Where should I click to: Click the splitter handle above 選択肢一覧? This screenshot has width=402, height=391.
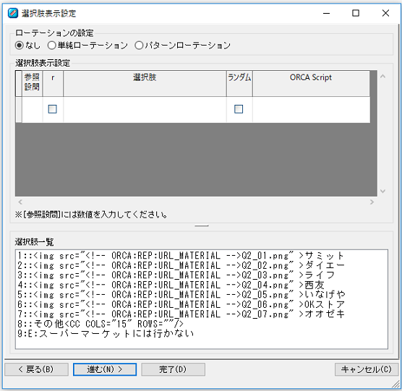(x=202, y=225)
